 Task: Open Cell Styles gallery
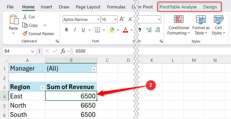coord(219,25)
